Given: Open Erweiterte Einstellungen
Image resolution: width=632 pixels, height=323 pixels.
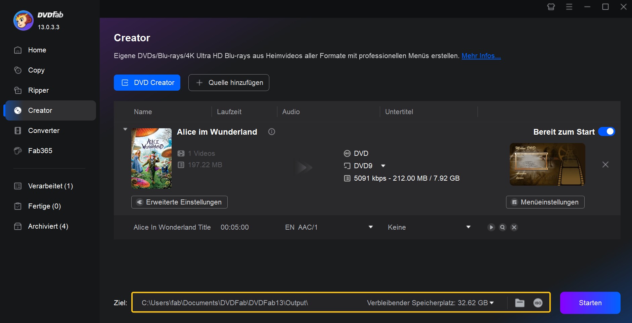Looking at the screenshot, I should point(179,202).
